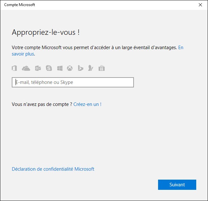Viewport: 208px width, 201px height.
Task: Follow the 'Créez-en un !' link
Action: pyautogui.click(x=87, y=104)
